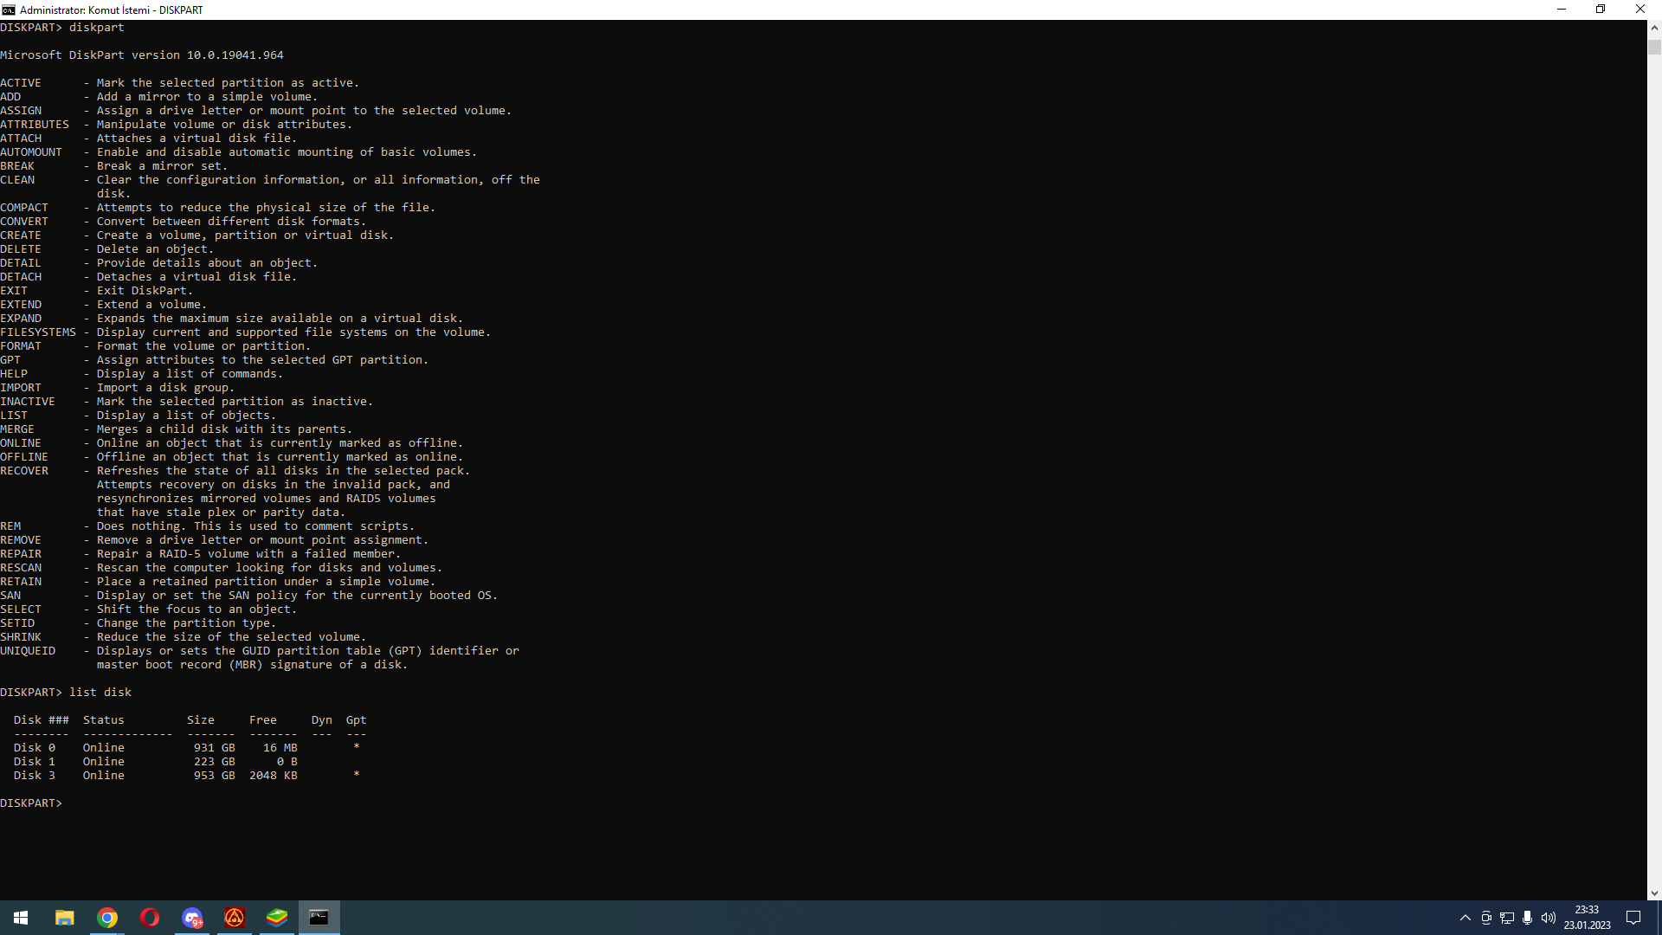Open clock and date calendar flyout
The image size is (1662, 935).
(1587, 918)
